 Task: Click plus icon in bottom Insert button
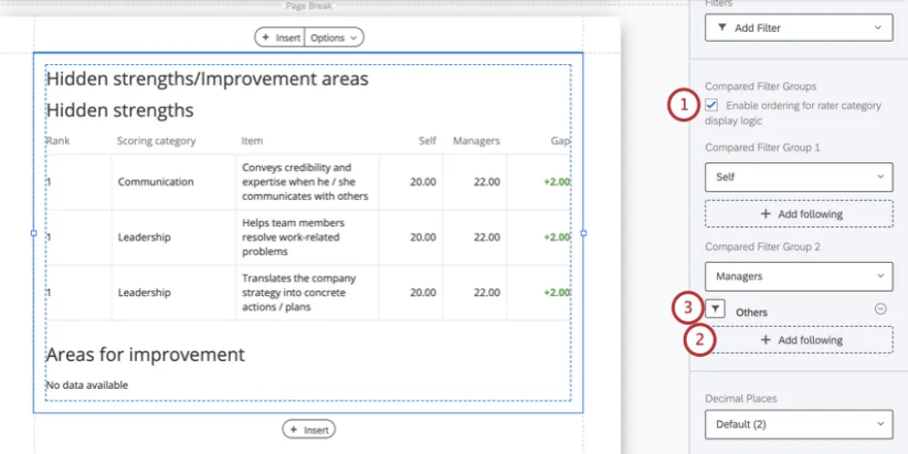[294, 430]
